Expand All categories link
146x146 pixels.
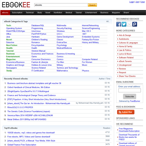[x=108, y=21]
